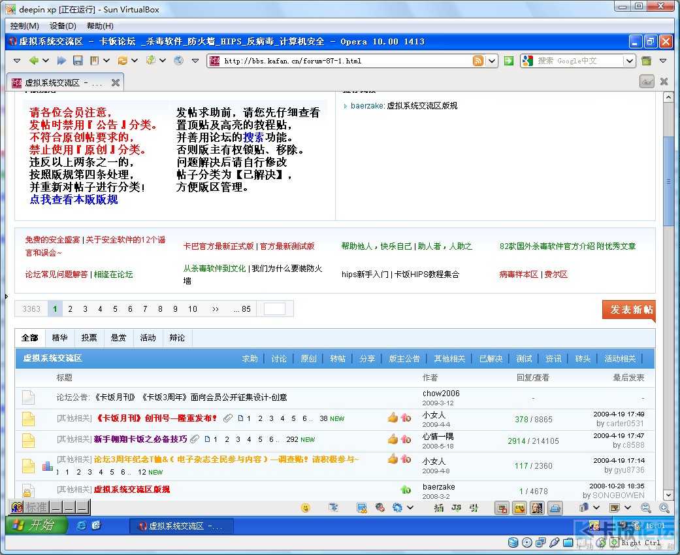This screenshot has width=680, height=555.
Task: Open the bookmarks book icon
Action: pos(94,61)
